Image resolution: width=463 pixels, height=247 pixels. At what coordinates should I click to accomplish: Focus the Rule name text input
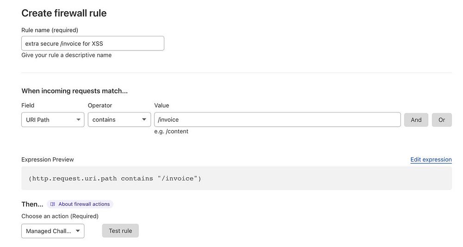coord(93,43)
